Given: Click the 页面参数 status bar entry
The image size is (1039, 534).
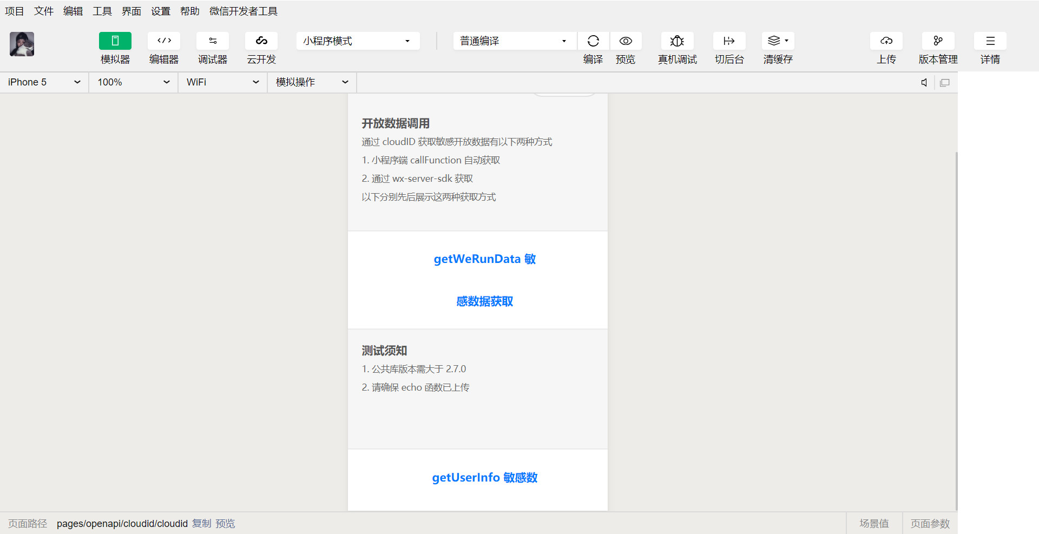Looking at the screenshot, I should [930, 524].
